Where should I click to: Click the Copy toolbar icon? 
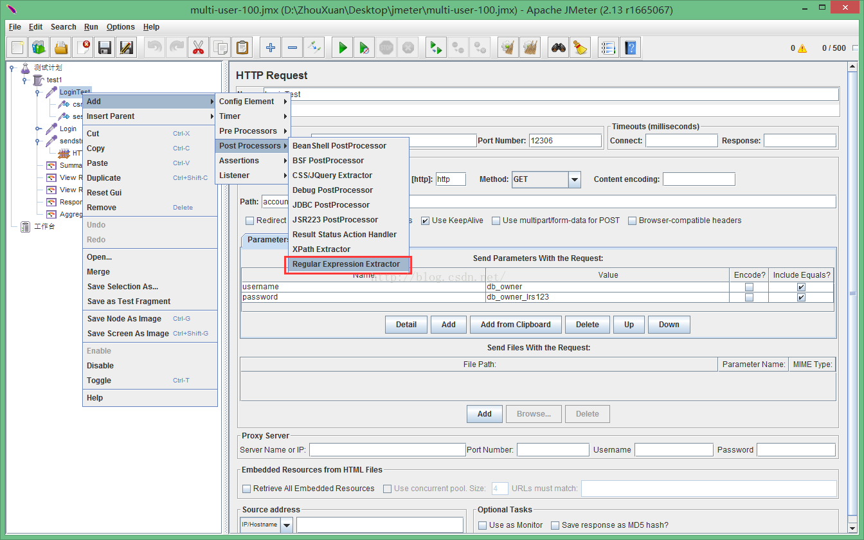pyautogui.click(x=221, y=48)
